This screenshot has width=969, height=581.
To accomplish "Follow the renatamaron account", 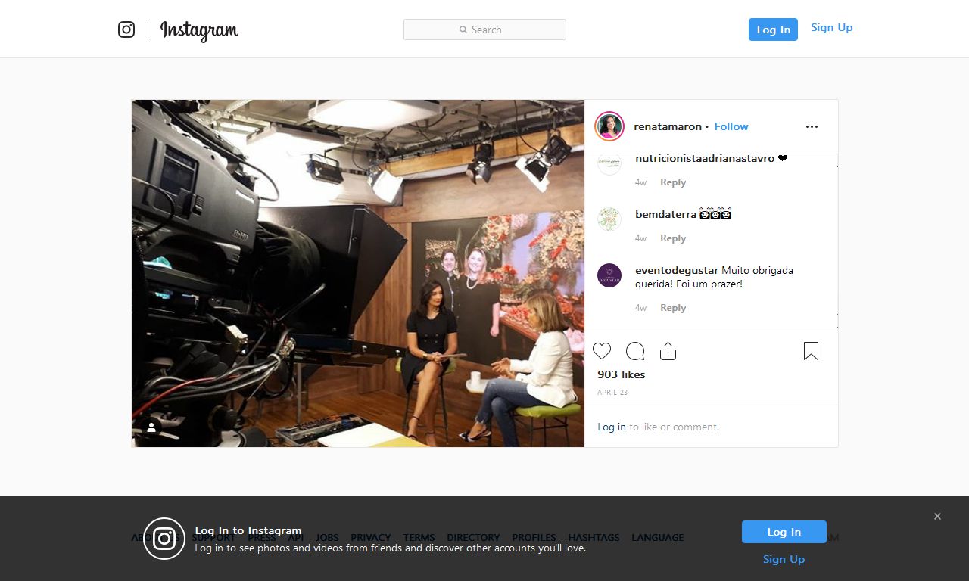I will click(731, 126).
